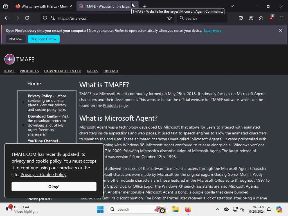The image size is (288, 216).
Task: Click the search highlight image in taskbar search
Action: tap(161, 209)
